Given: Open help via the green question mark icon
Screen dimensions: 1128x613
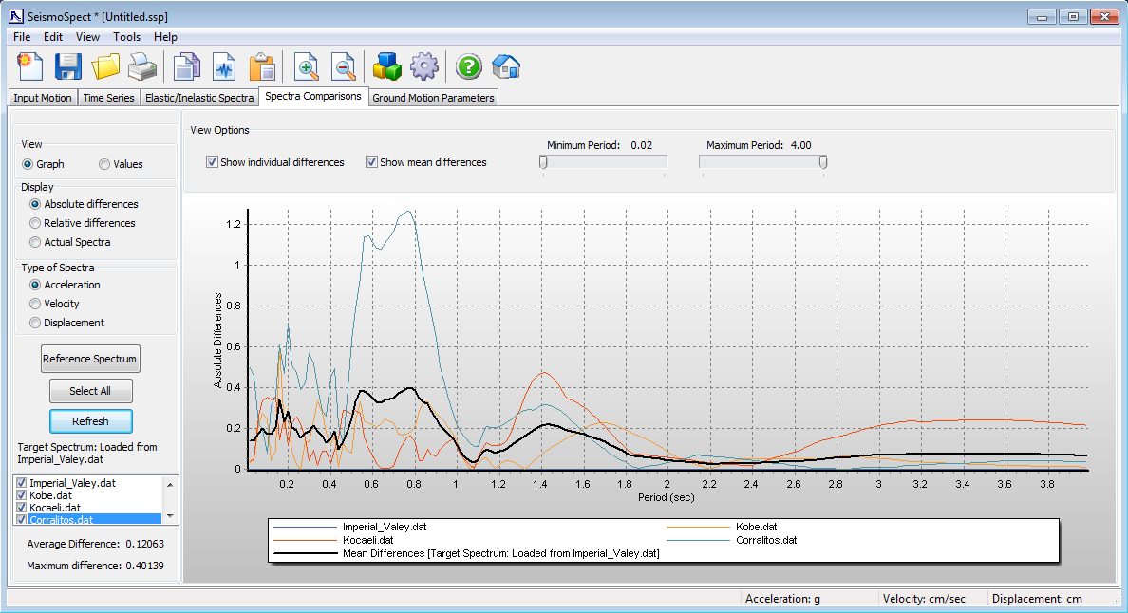Looking at the screenshot, I should point(469,66).
